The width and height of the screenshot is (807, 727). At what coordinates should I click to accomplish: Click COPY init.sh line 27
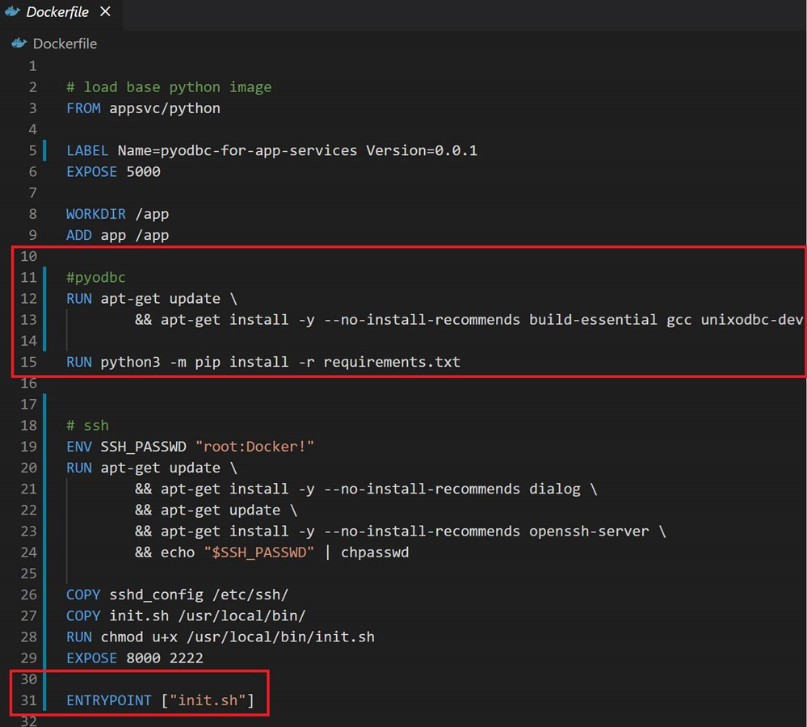(186, 616)
